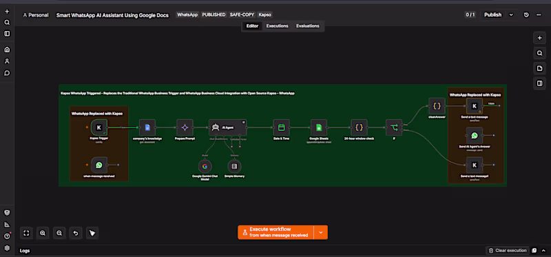Click the Kapso WhatsApp Triggered sticky note title
The width and height of the screenshot is (551, 257).
178,94
